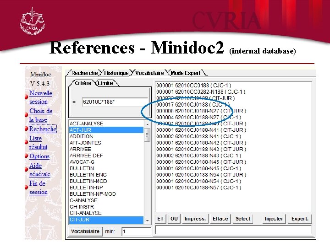Click the ET operator button

tap(160, 219)
